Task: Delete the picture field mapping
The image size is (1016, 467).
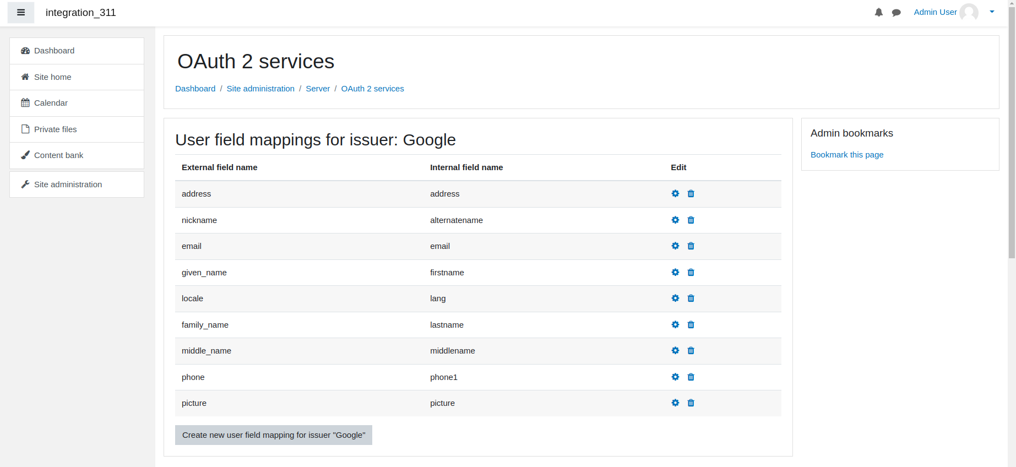Action: (691, 403)
